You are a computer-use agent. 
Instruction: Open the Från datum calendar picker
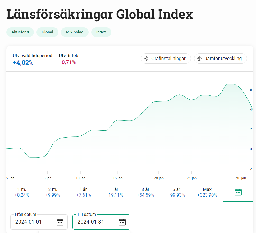pos(60,222)
